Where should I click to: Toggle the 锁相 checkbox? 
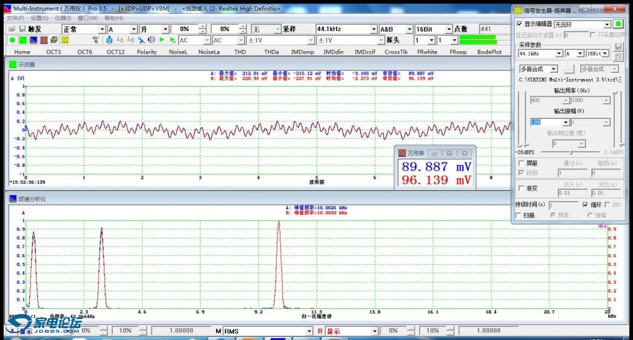(521, 173)
